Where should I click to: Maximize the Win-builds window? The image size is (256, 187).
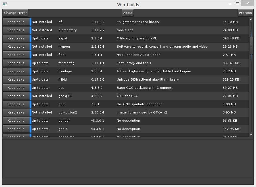pos(237,3)
